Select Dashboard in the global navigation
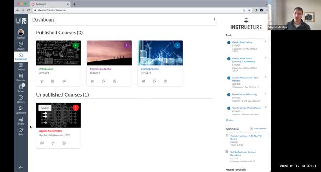321x172 pixels. pyautogui.click(x=21, y=57)
